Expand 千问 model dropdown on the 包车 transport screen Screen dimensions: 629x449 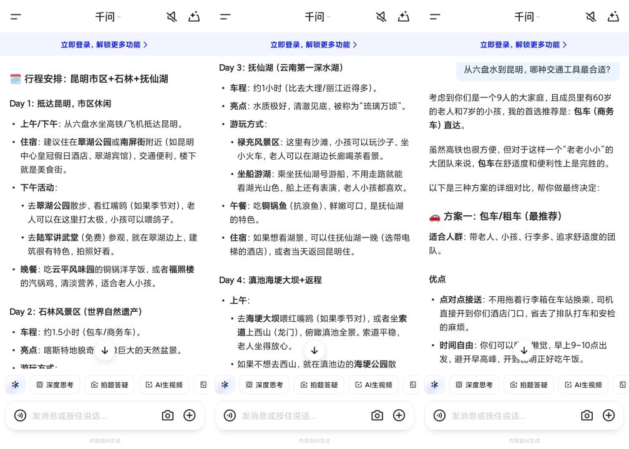click(527, 17)
